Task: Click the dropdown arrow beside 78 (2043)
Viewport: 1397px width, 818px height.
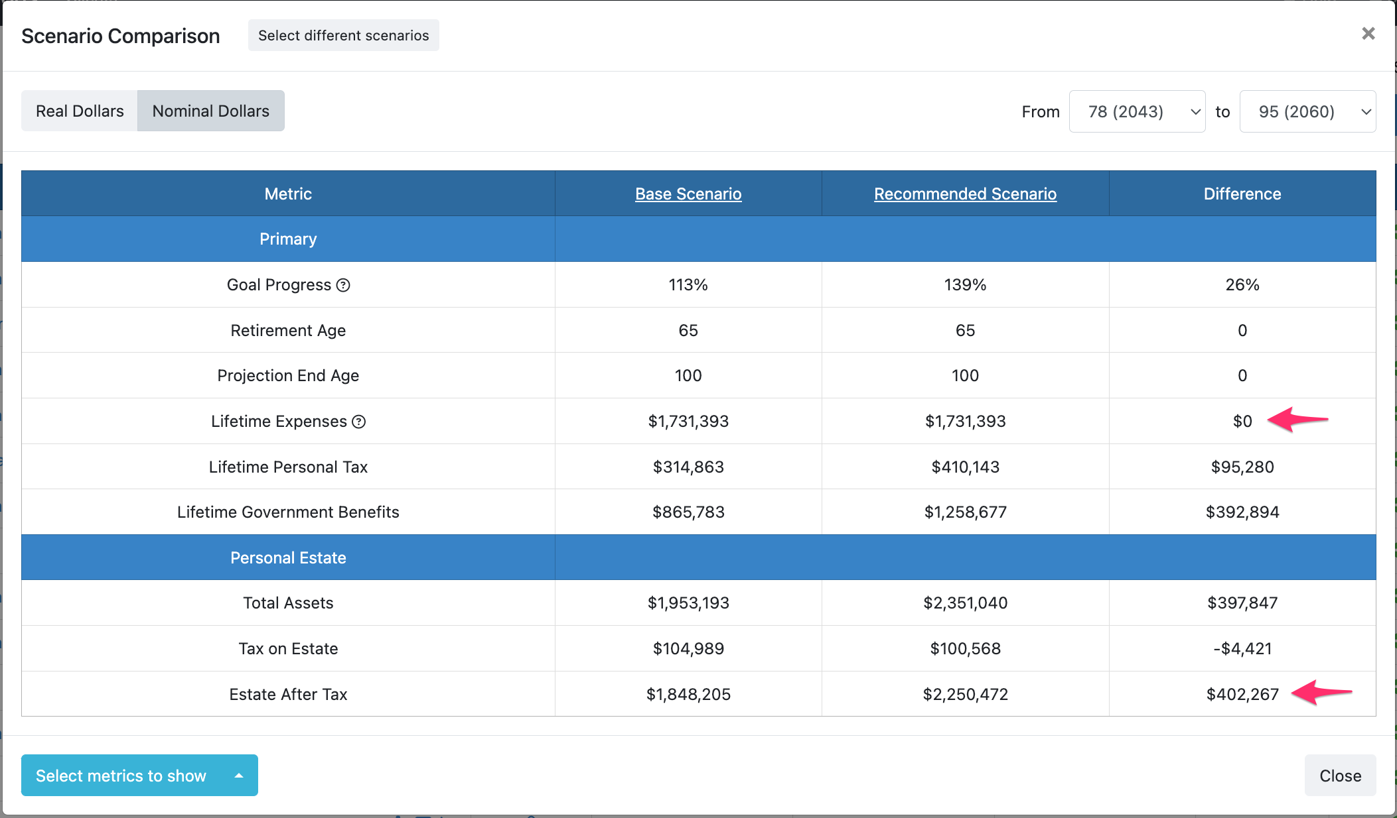Action: point(1194,111)
